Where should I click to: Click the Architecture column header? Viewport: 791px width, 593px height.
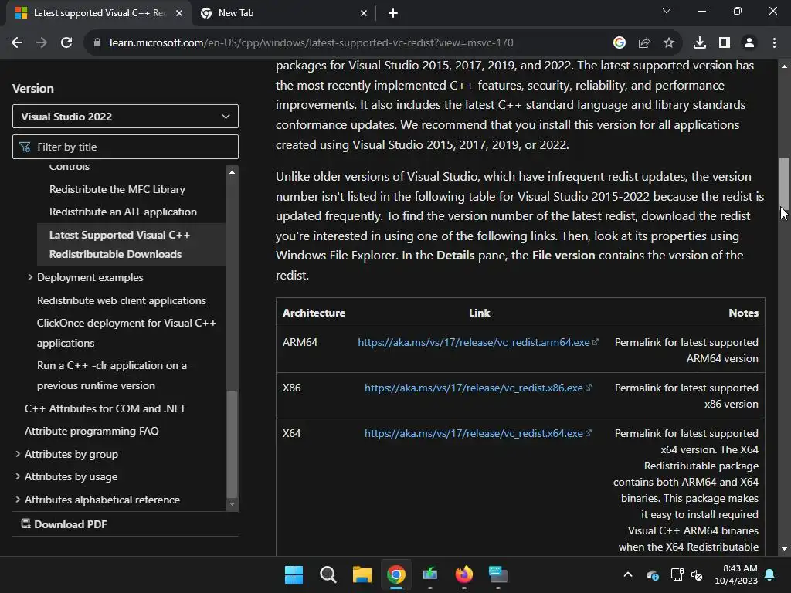pyautogui.click(x=314, y=313)
